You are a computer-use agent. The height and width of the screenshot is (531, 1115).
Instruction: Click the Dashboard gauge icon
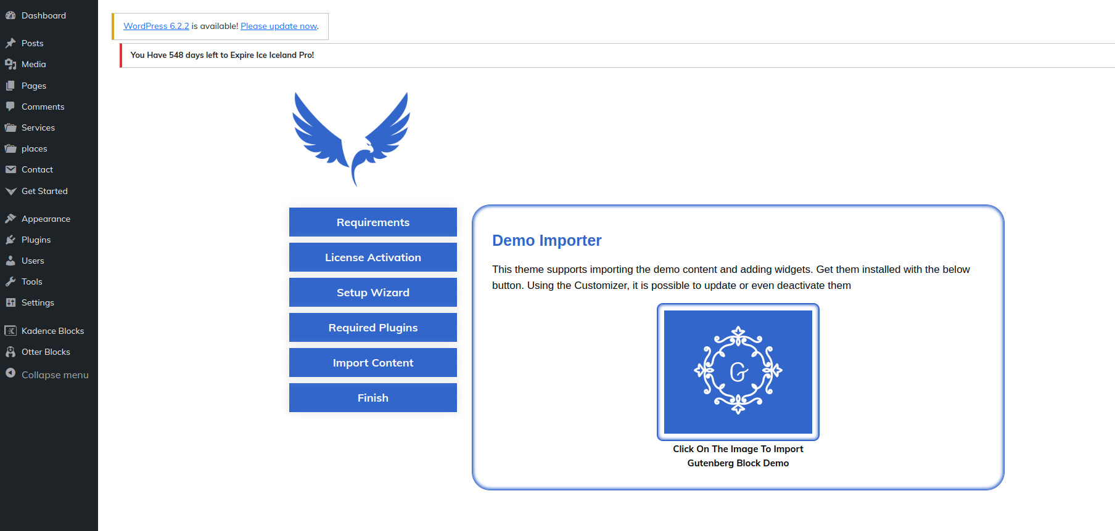(x=10, y=15)
